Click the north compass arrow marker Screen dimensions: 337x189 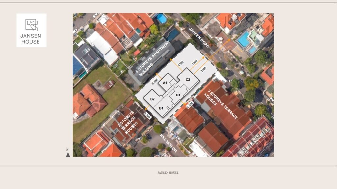point(67,155)
